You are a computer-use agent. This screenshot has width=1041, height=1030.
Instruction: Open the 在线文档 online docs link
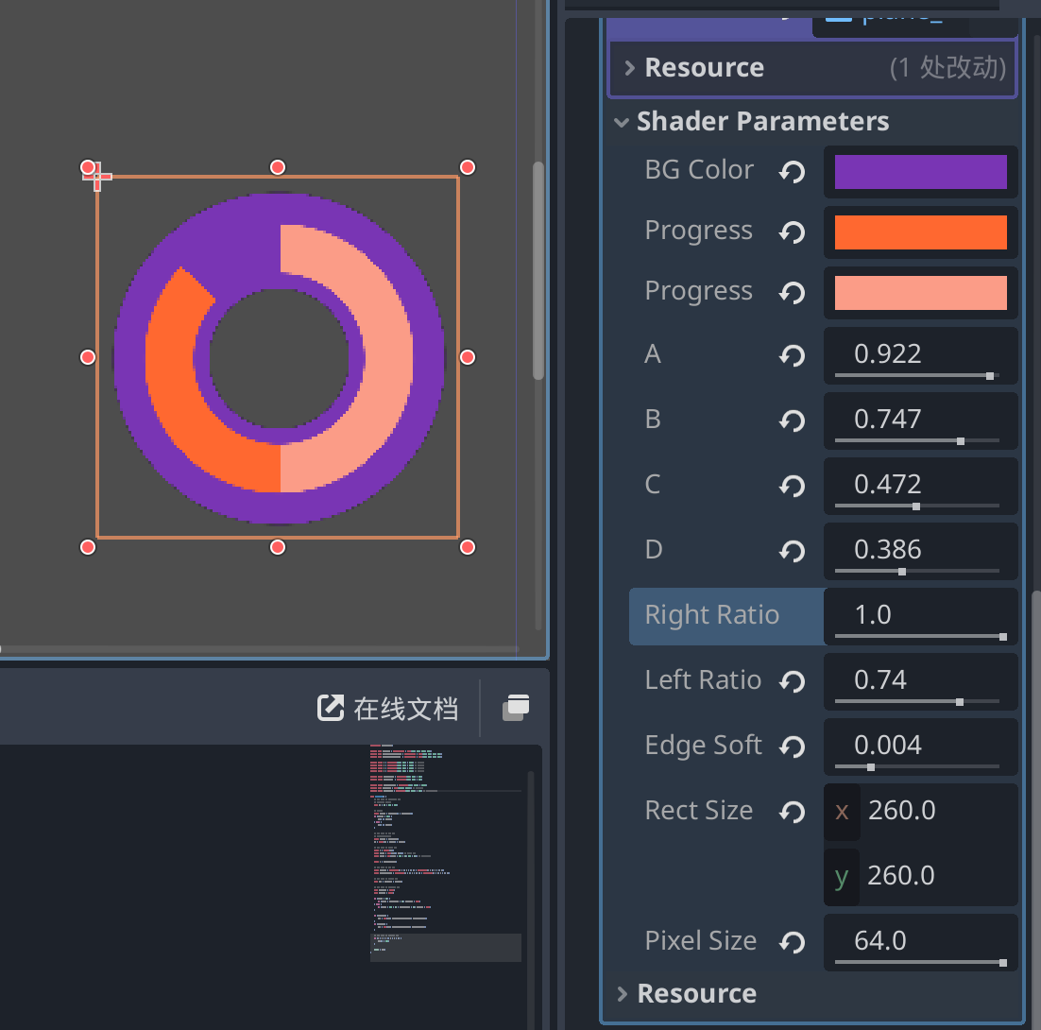[x=387, y=708]
